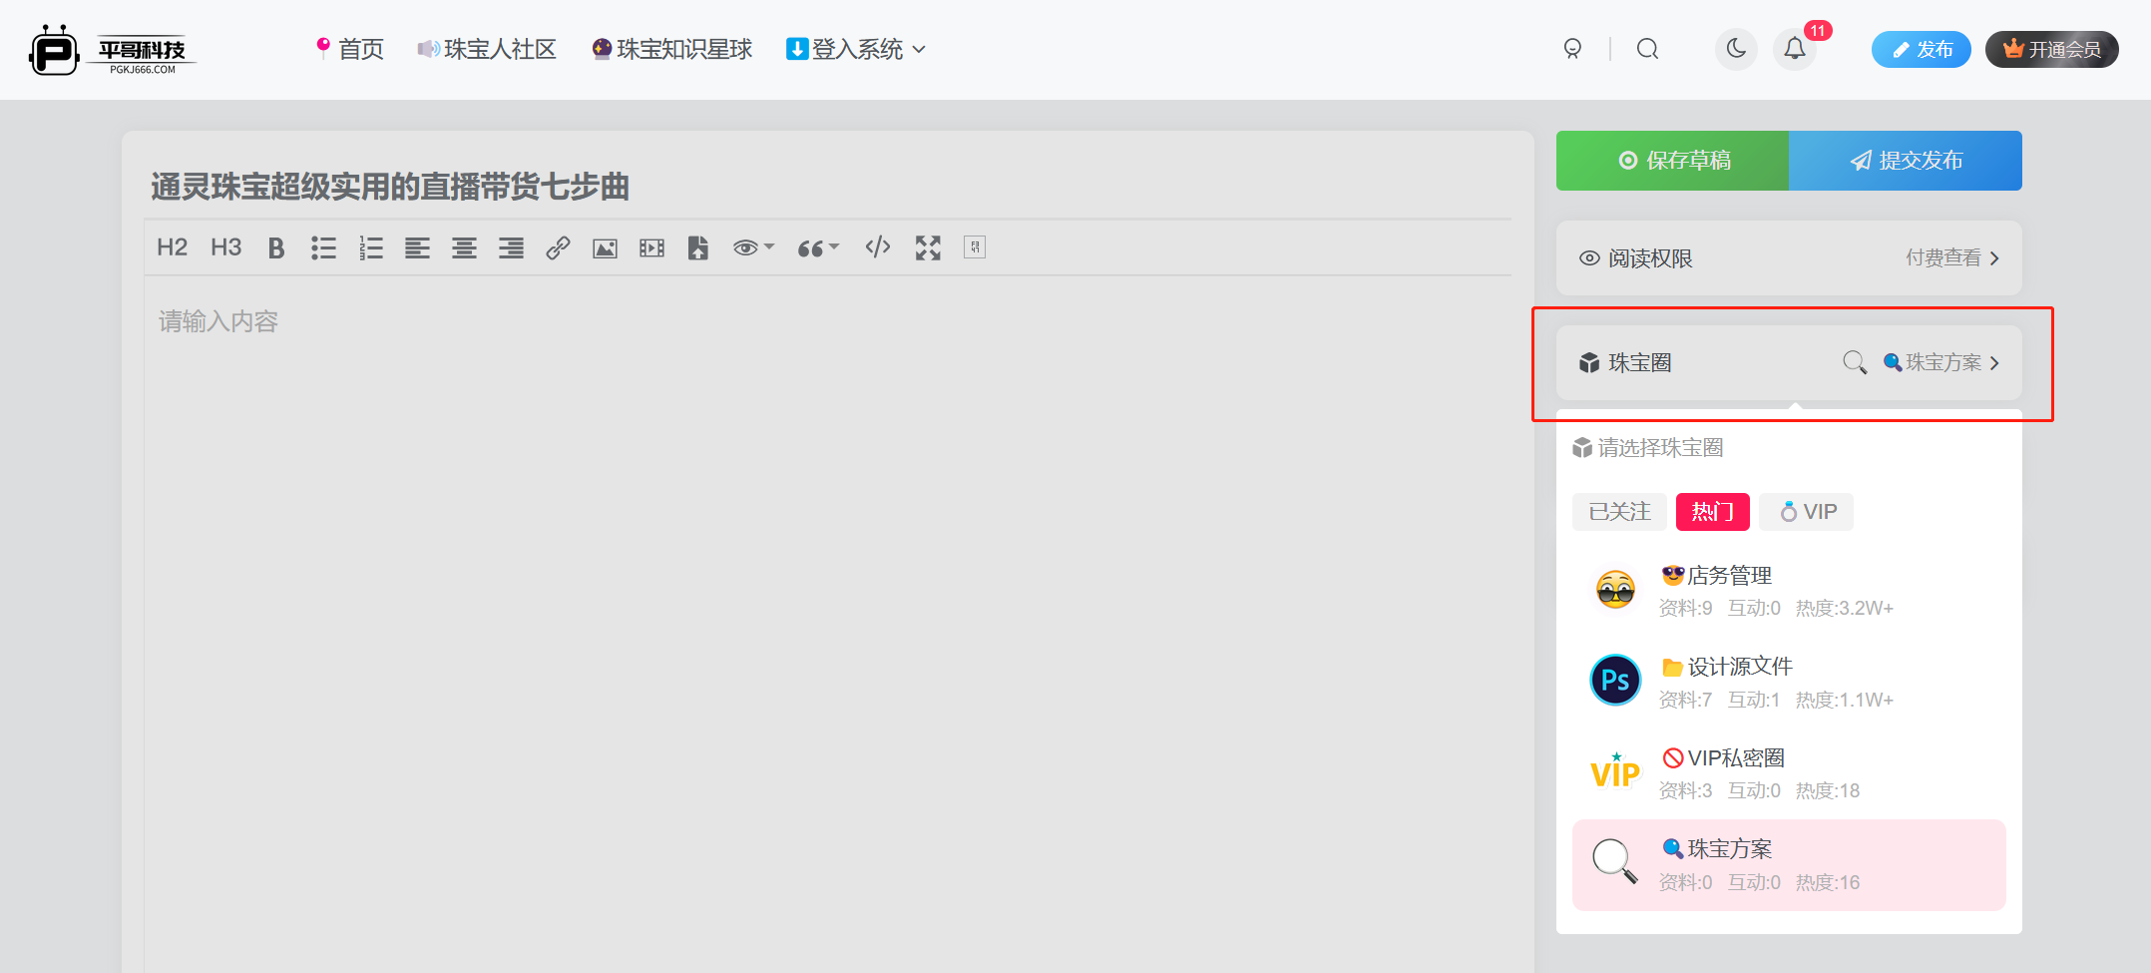Expand the 登入系统 menu chevron
2151x973 pixels.
point(920,49)
